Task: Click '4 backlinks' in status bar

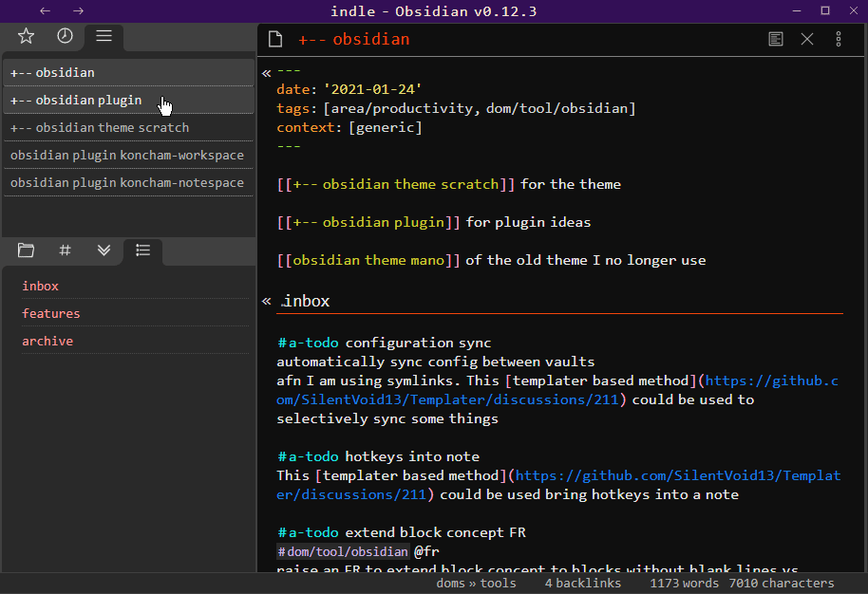Action: 582,583
